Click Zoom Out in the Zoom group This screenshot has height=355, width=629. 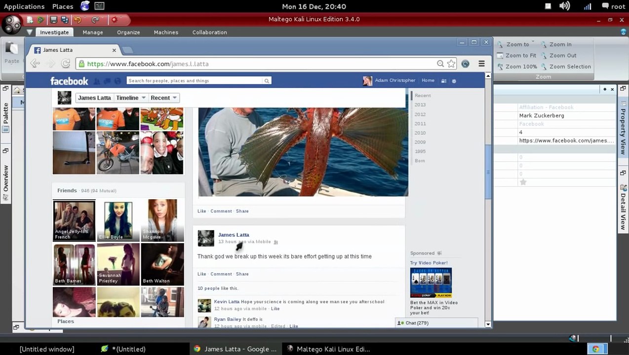point(558,56)
